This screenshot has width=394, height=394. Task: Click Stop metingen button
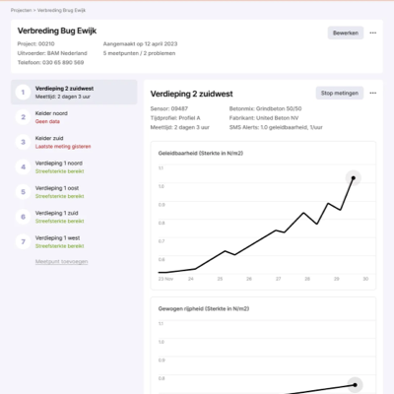340,93
